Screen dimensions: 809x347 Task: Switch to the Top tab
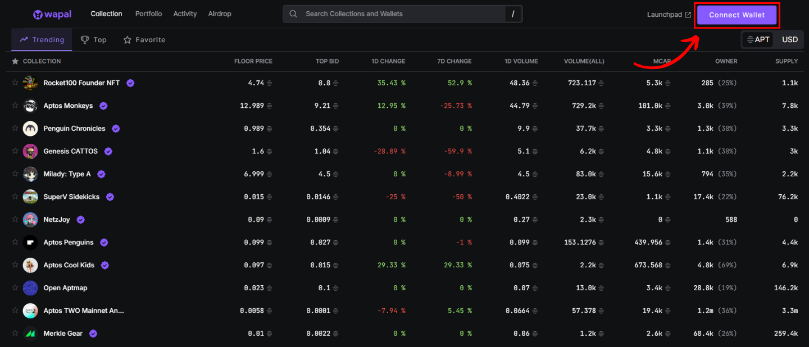point(94,40)
